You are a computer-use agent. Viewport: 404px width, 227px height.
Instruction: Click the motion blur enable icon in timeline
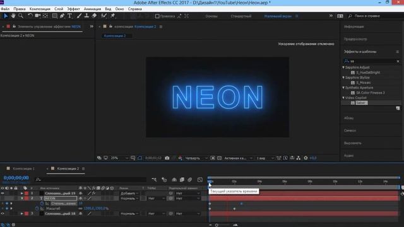tap(189, 180)
